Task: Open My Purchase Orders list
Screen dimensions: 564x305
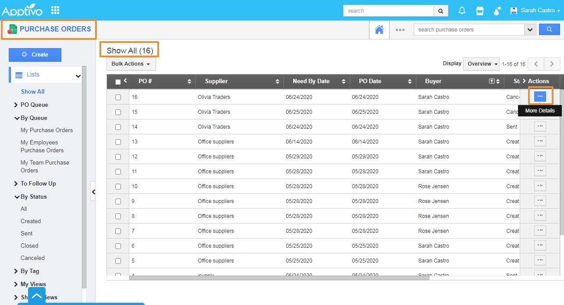Action: pyautogui.click(x=46, y=130)
